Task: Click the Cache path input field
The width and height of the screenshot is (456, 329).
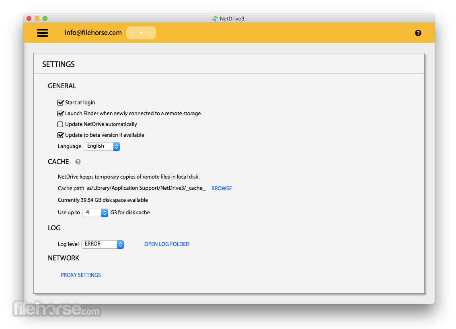Action: click(147, 188)
